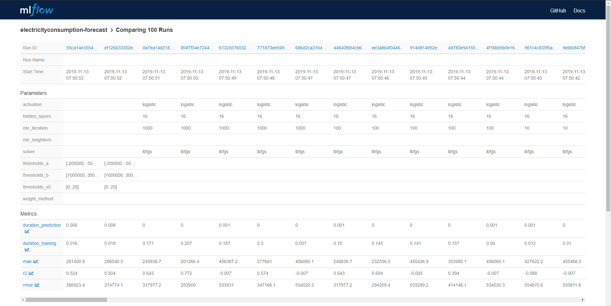Select the mae metric label

pos(27,261)
